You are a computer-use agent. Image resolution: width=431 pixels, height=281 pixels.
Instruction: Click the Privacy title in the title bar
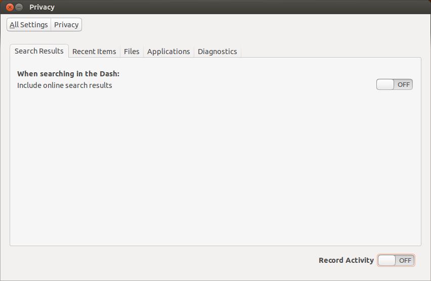tap(42, 7)
